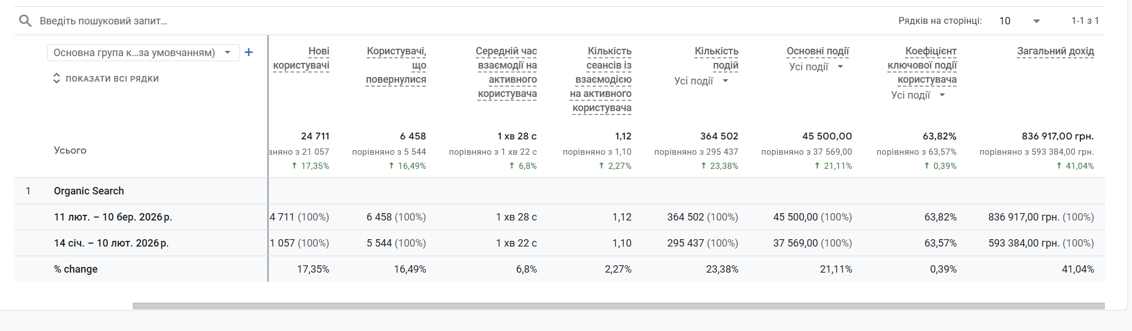Click the search magnifier icon

(x=25, y=21)
